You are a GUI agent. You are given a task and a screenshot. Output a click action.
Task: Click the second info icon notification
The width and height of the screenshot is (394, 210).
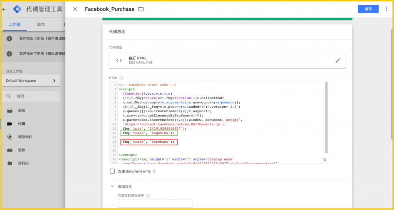pos(9,54)
